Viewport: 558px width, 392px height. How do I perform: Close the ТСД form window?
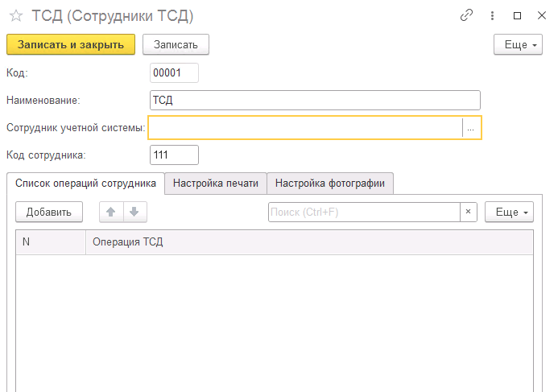[542, 15]
